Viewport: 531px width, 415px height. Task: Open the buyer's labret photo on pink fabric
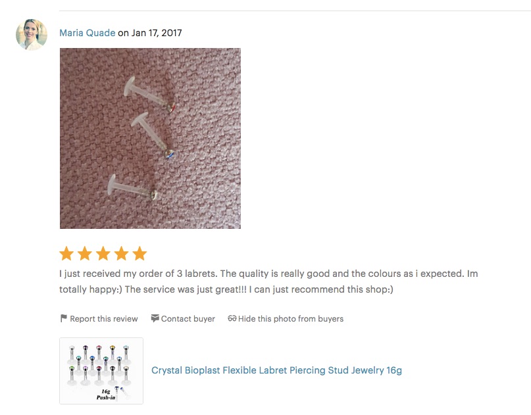click(x=151, y=139)
